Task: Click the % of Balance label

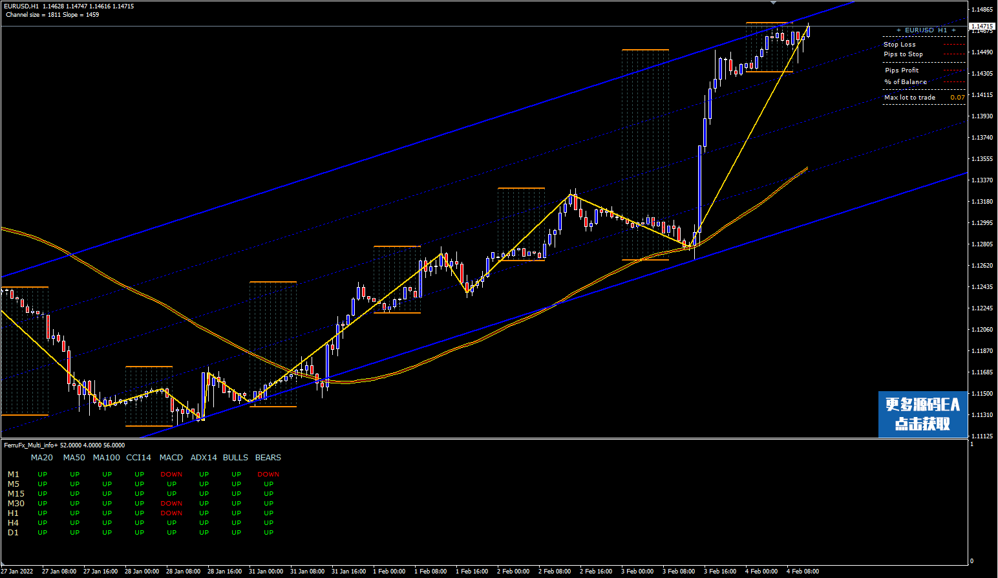Action: coord(905,82)
